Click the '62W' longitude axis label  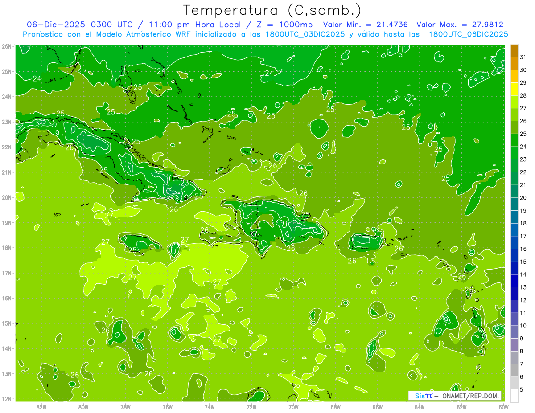461,407
